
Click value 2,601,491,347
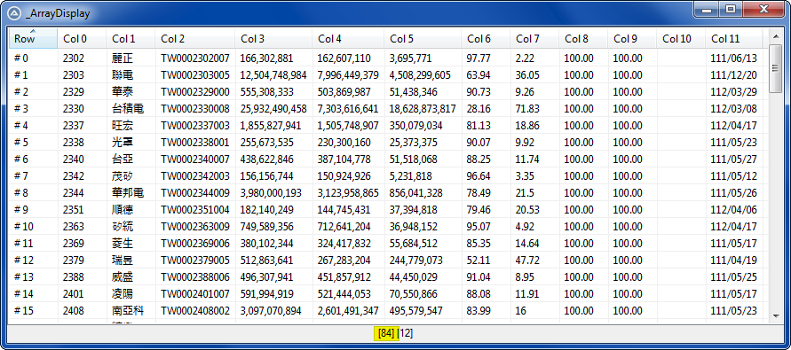348,311
